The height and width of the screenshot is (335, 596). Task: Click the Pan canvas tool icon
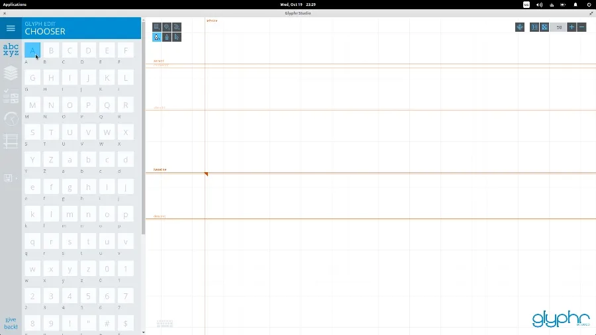[x=520, y=27]
